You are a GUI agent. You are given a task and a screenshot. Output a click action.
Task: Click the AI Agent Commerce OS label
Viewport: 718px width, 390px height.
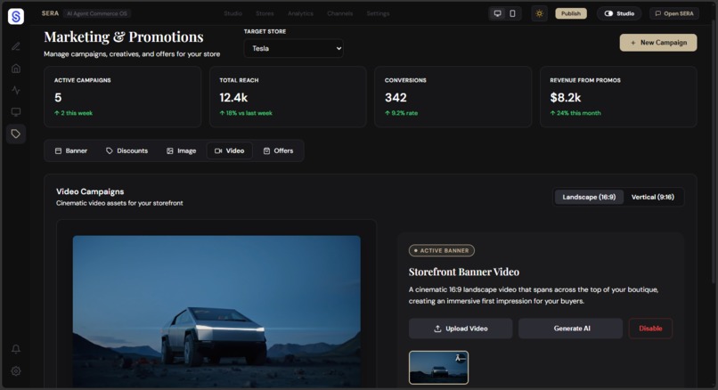click(97, 13)
